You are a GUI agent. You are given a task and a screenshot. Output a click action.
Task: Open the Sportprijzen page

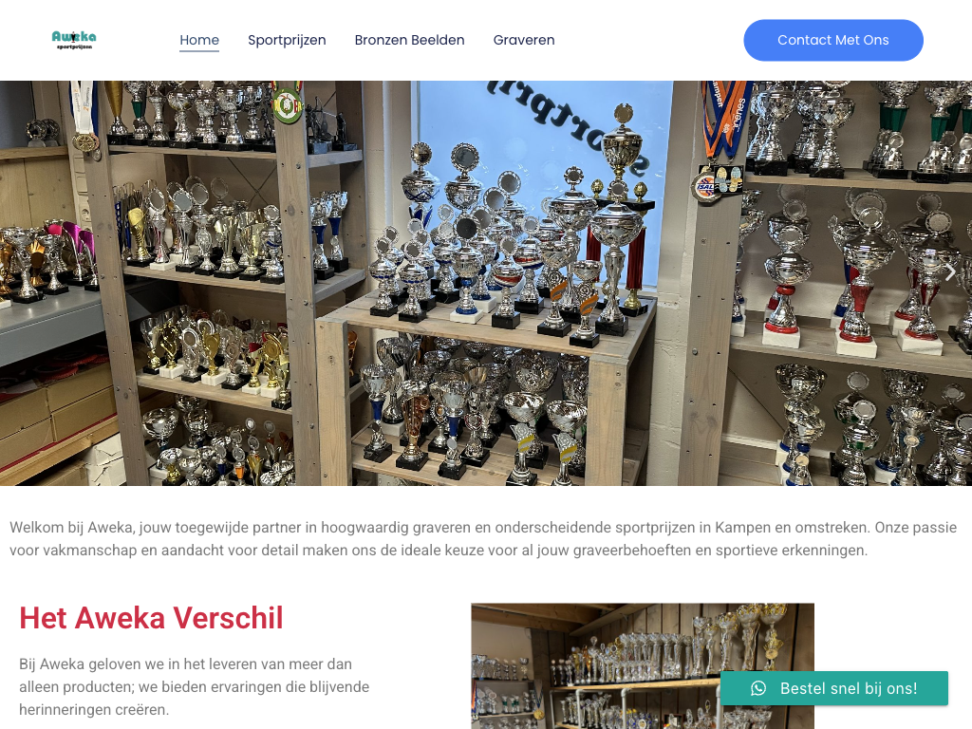[x=287, y=40]
